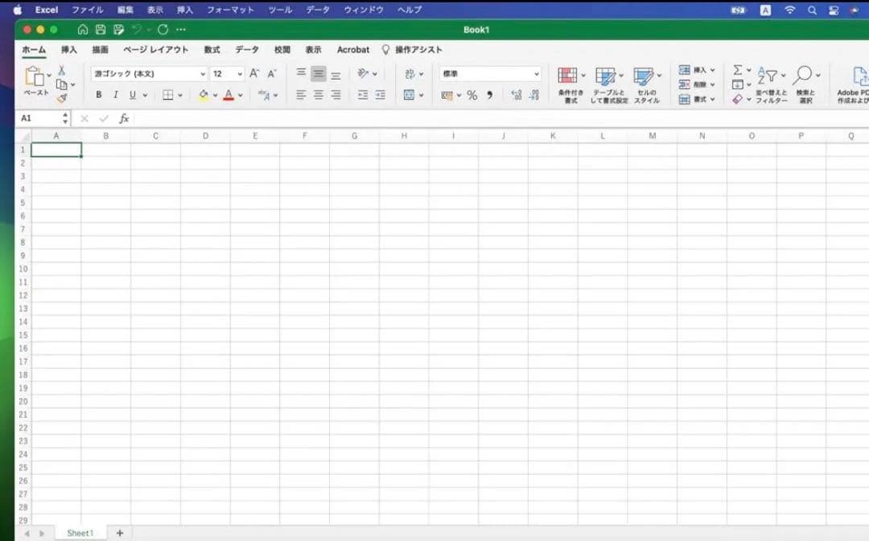Viewport: 869px width, 541px height.
Task: Click the red font color swatch
Action: 229,95
